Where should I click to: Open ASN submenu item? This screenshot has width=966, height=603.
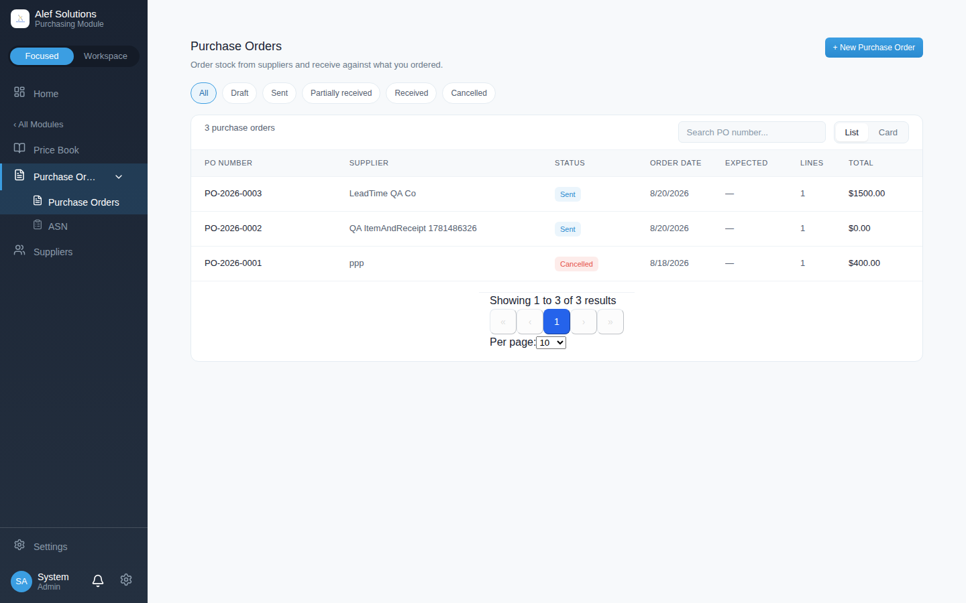tap(74, 226)
